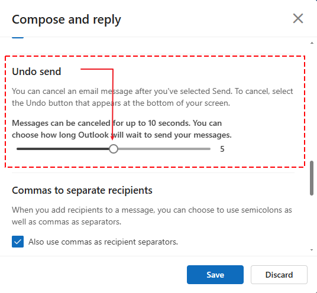The height and width of the screenshot is (293, 317).
Task: Click the semicolons and commas description paragraph
Action: [x=152, y=216]
